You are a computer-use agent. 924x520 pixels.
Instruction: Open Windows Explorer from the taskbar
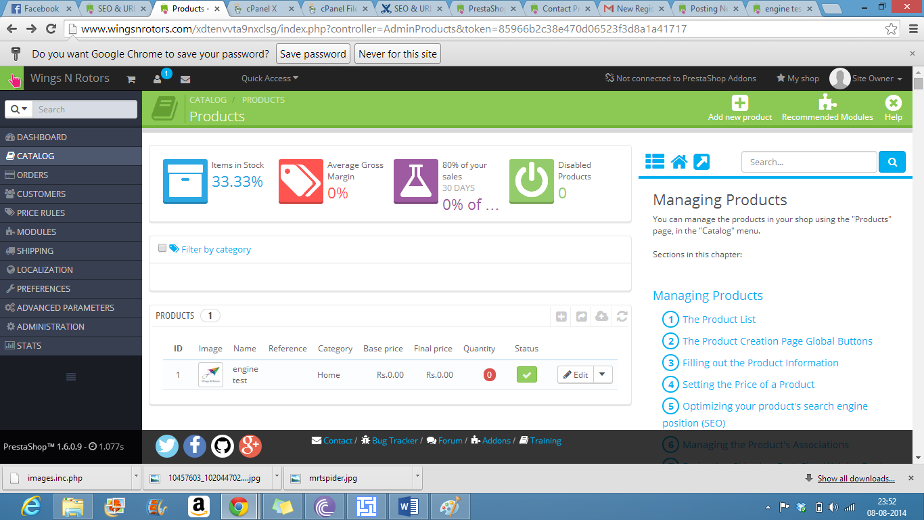click(x=72, y=506)
